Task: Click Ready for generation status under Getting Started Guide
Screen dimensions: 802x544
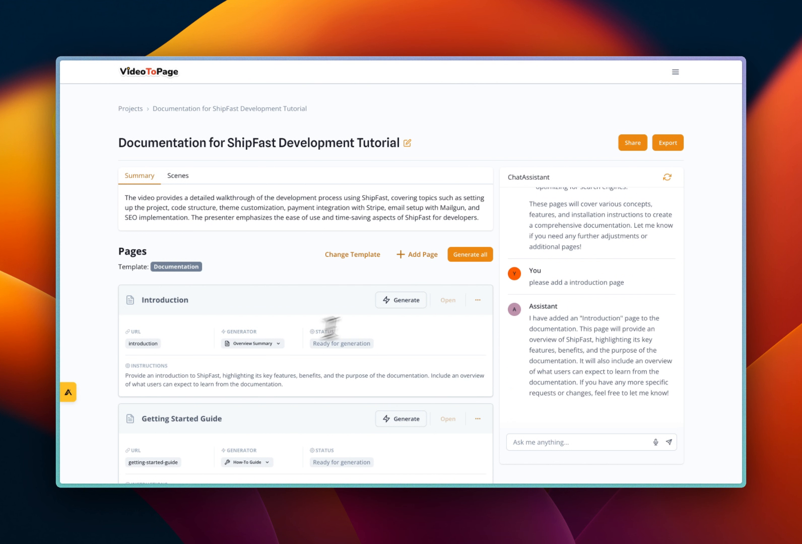Action: [x=342, y=462]
